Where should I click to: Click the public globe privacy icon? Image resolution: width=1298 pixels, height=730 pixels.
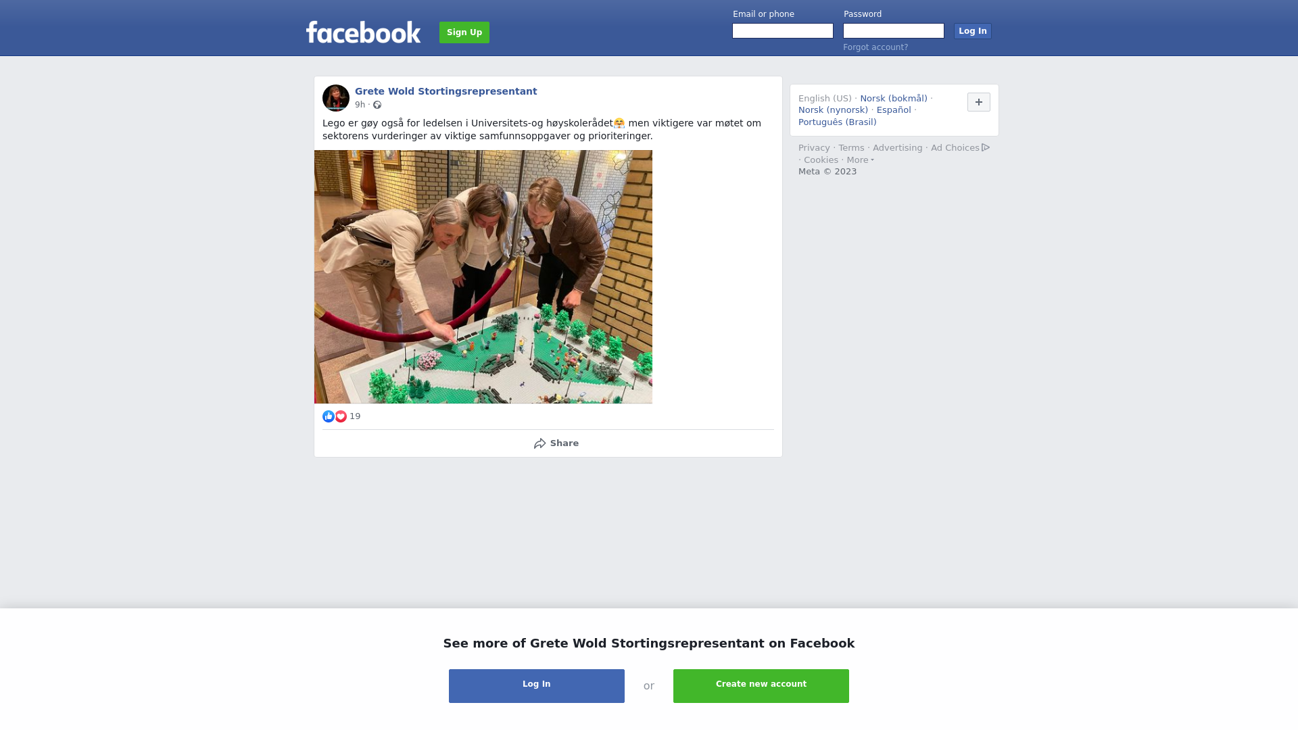coord(377,105)
